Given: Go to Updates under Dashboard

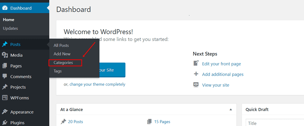Looking at the screenshot, I should tap(10, 28).
